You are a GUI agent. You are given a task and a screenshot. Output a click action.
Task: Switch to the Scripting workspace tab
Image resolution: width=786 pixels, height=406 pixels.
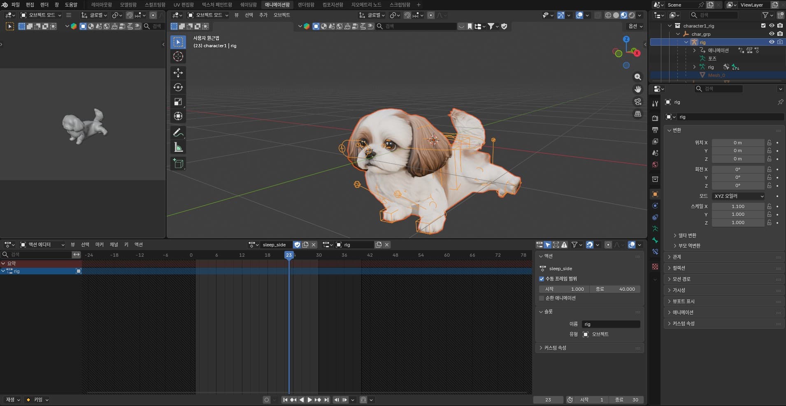coord(400,5)
